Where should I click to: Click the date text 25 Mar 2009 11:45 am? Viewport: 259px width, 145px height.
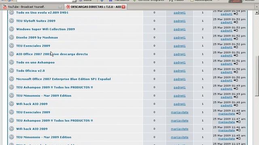click(x=229, y=135)
